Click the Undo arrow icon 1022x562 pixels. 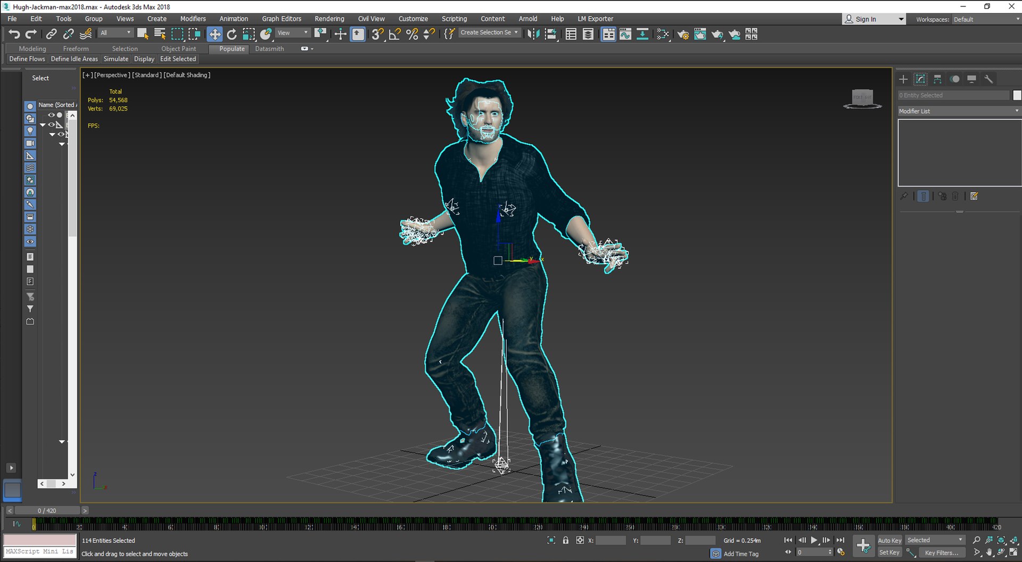pyautogui.click(x=14, y=34)
